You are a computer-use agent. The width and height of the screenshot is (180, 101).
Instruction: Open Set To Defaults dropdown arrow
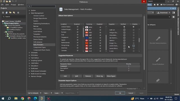40,93
